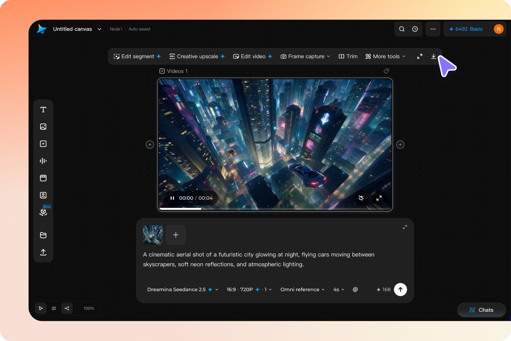Select the Audio waveform tool in sidebar
The width and height of the screenshot is (511, 341).
tap(43, 161)
